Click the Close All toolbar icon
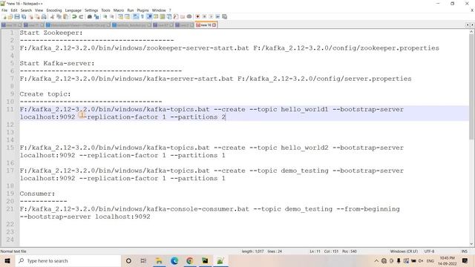Viewport: 475px width, 267px height. (37, 16)
